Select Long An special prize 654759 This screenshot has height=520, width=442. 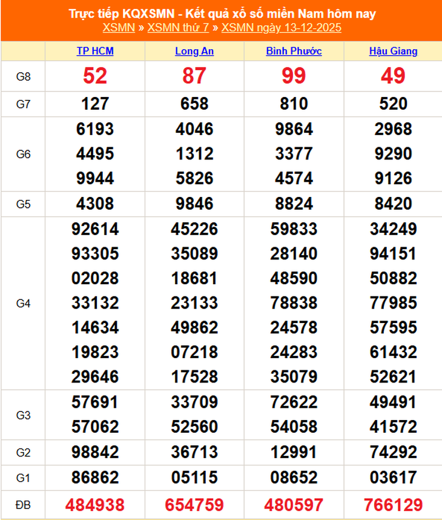(x=194, y=505)
